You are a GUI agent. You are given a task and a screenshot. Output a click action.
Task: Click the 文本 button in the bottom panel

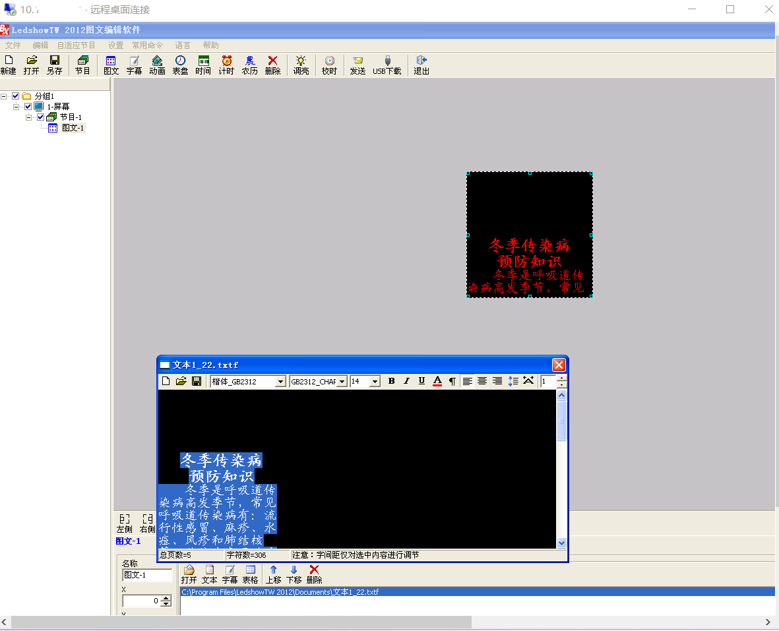(209, 574)
